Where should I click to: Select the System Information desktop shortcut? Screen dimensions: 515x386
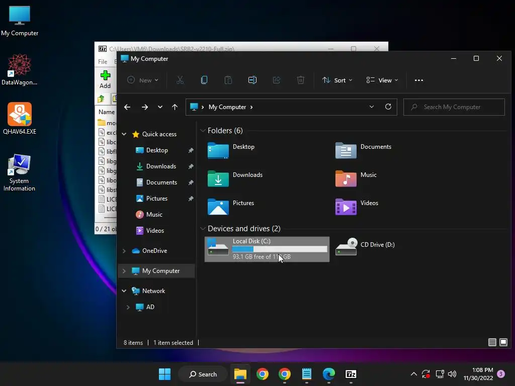coord(19,173)
